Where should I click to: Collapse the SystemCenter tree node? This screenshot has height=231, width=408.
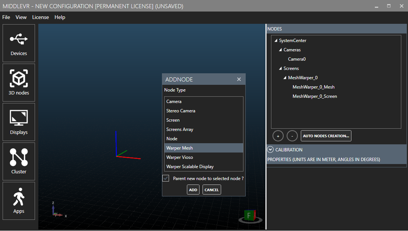276,41
